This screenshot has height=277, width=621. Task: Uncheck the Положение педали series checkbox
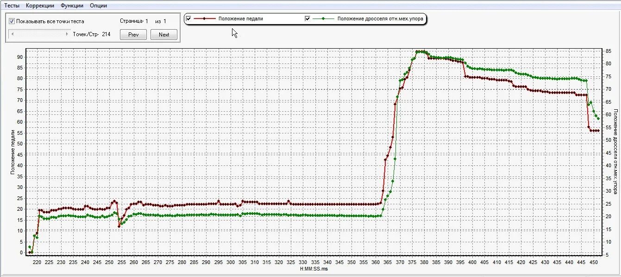[188, 19]
